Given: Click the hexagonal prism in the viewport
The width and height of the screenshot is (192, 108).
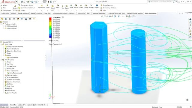Looking at the screenshot, I should point(99,57).
